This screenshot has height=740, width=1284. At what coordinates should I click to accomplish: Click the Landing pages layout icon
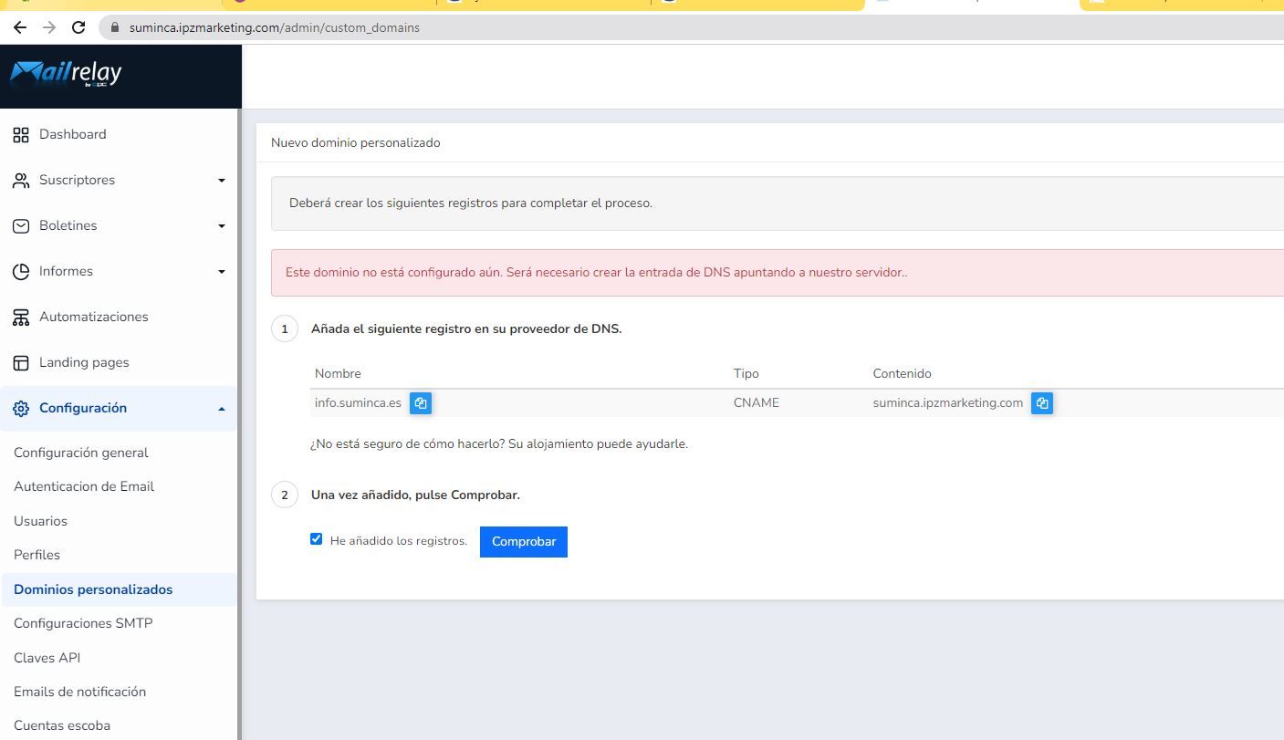(x=21, y=363)
